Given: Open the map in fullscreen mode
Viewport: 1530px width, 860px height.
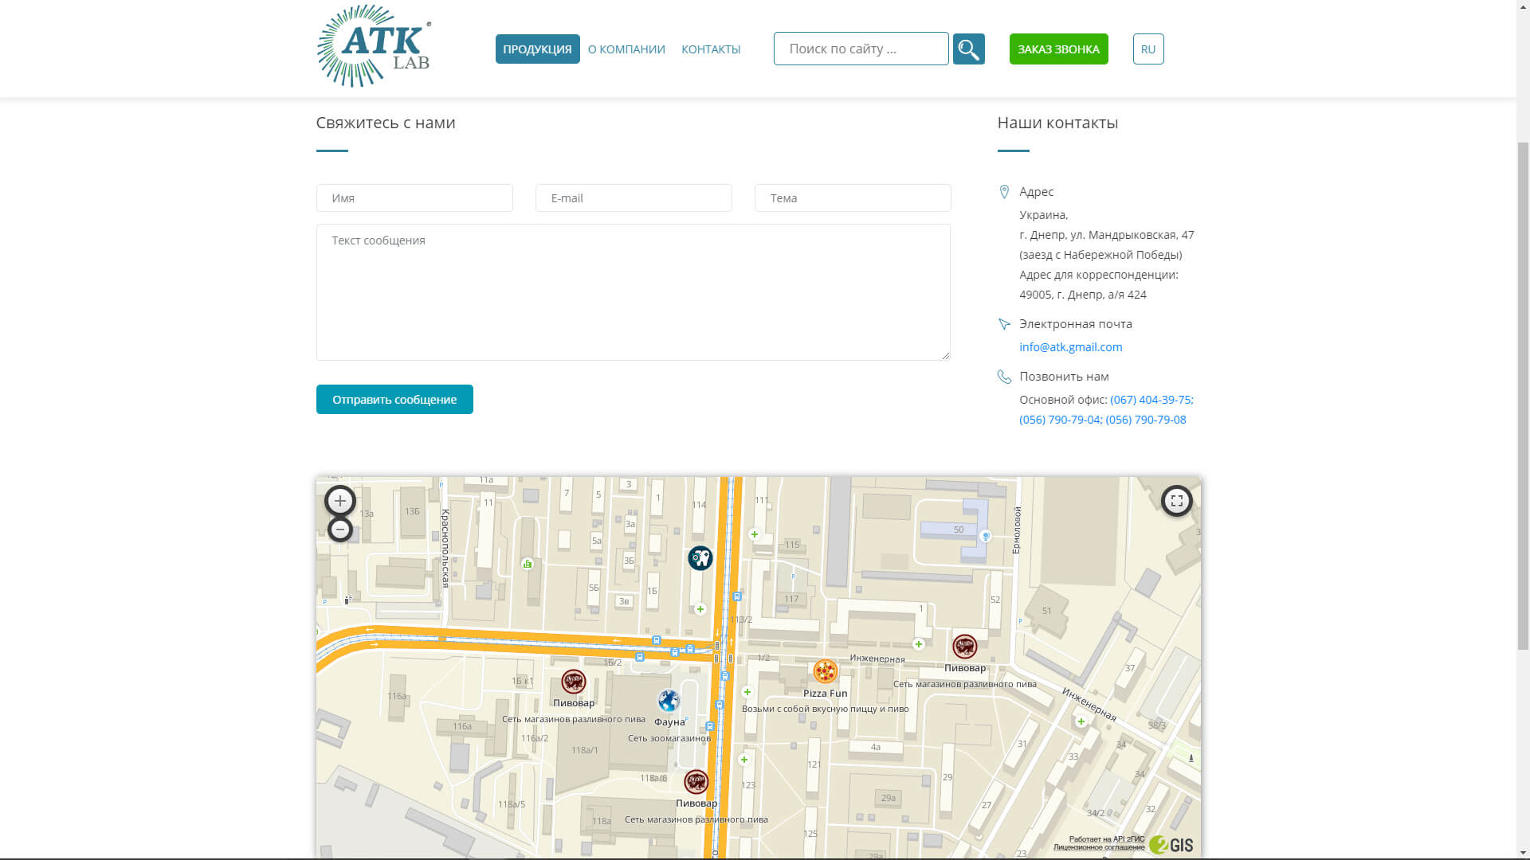Looking at the screenshot, I should point(1176,501).
